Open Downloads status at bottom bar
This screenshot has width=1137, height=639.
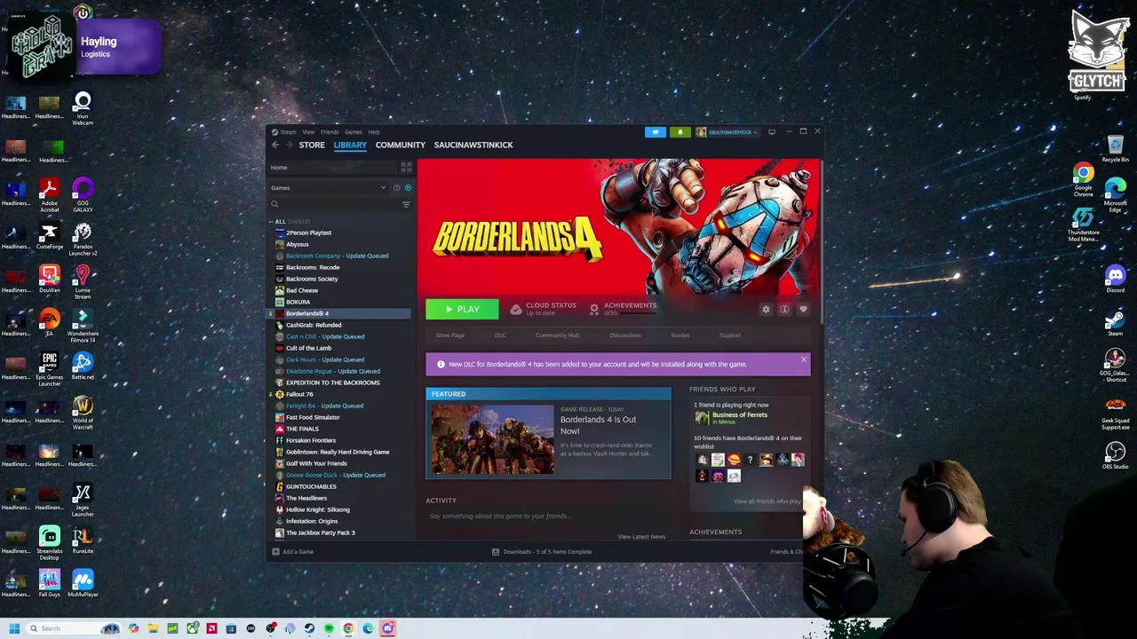pos(542,552)
